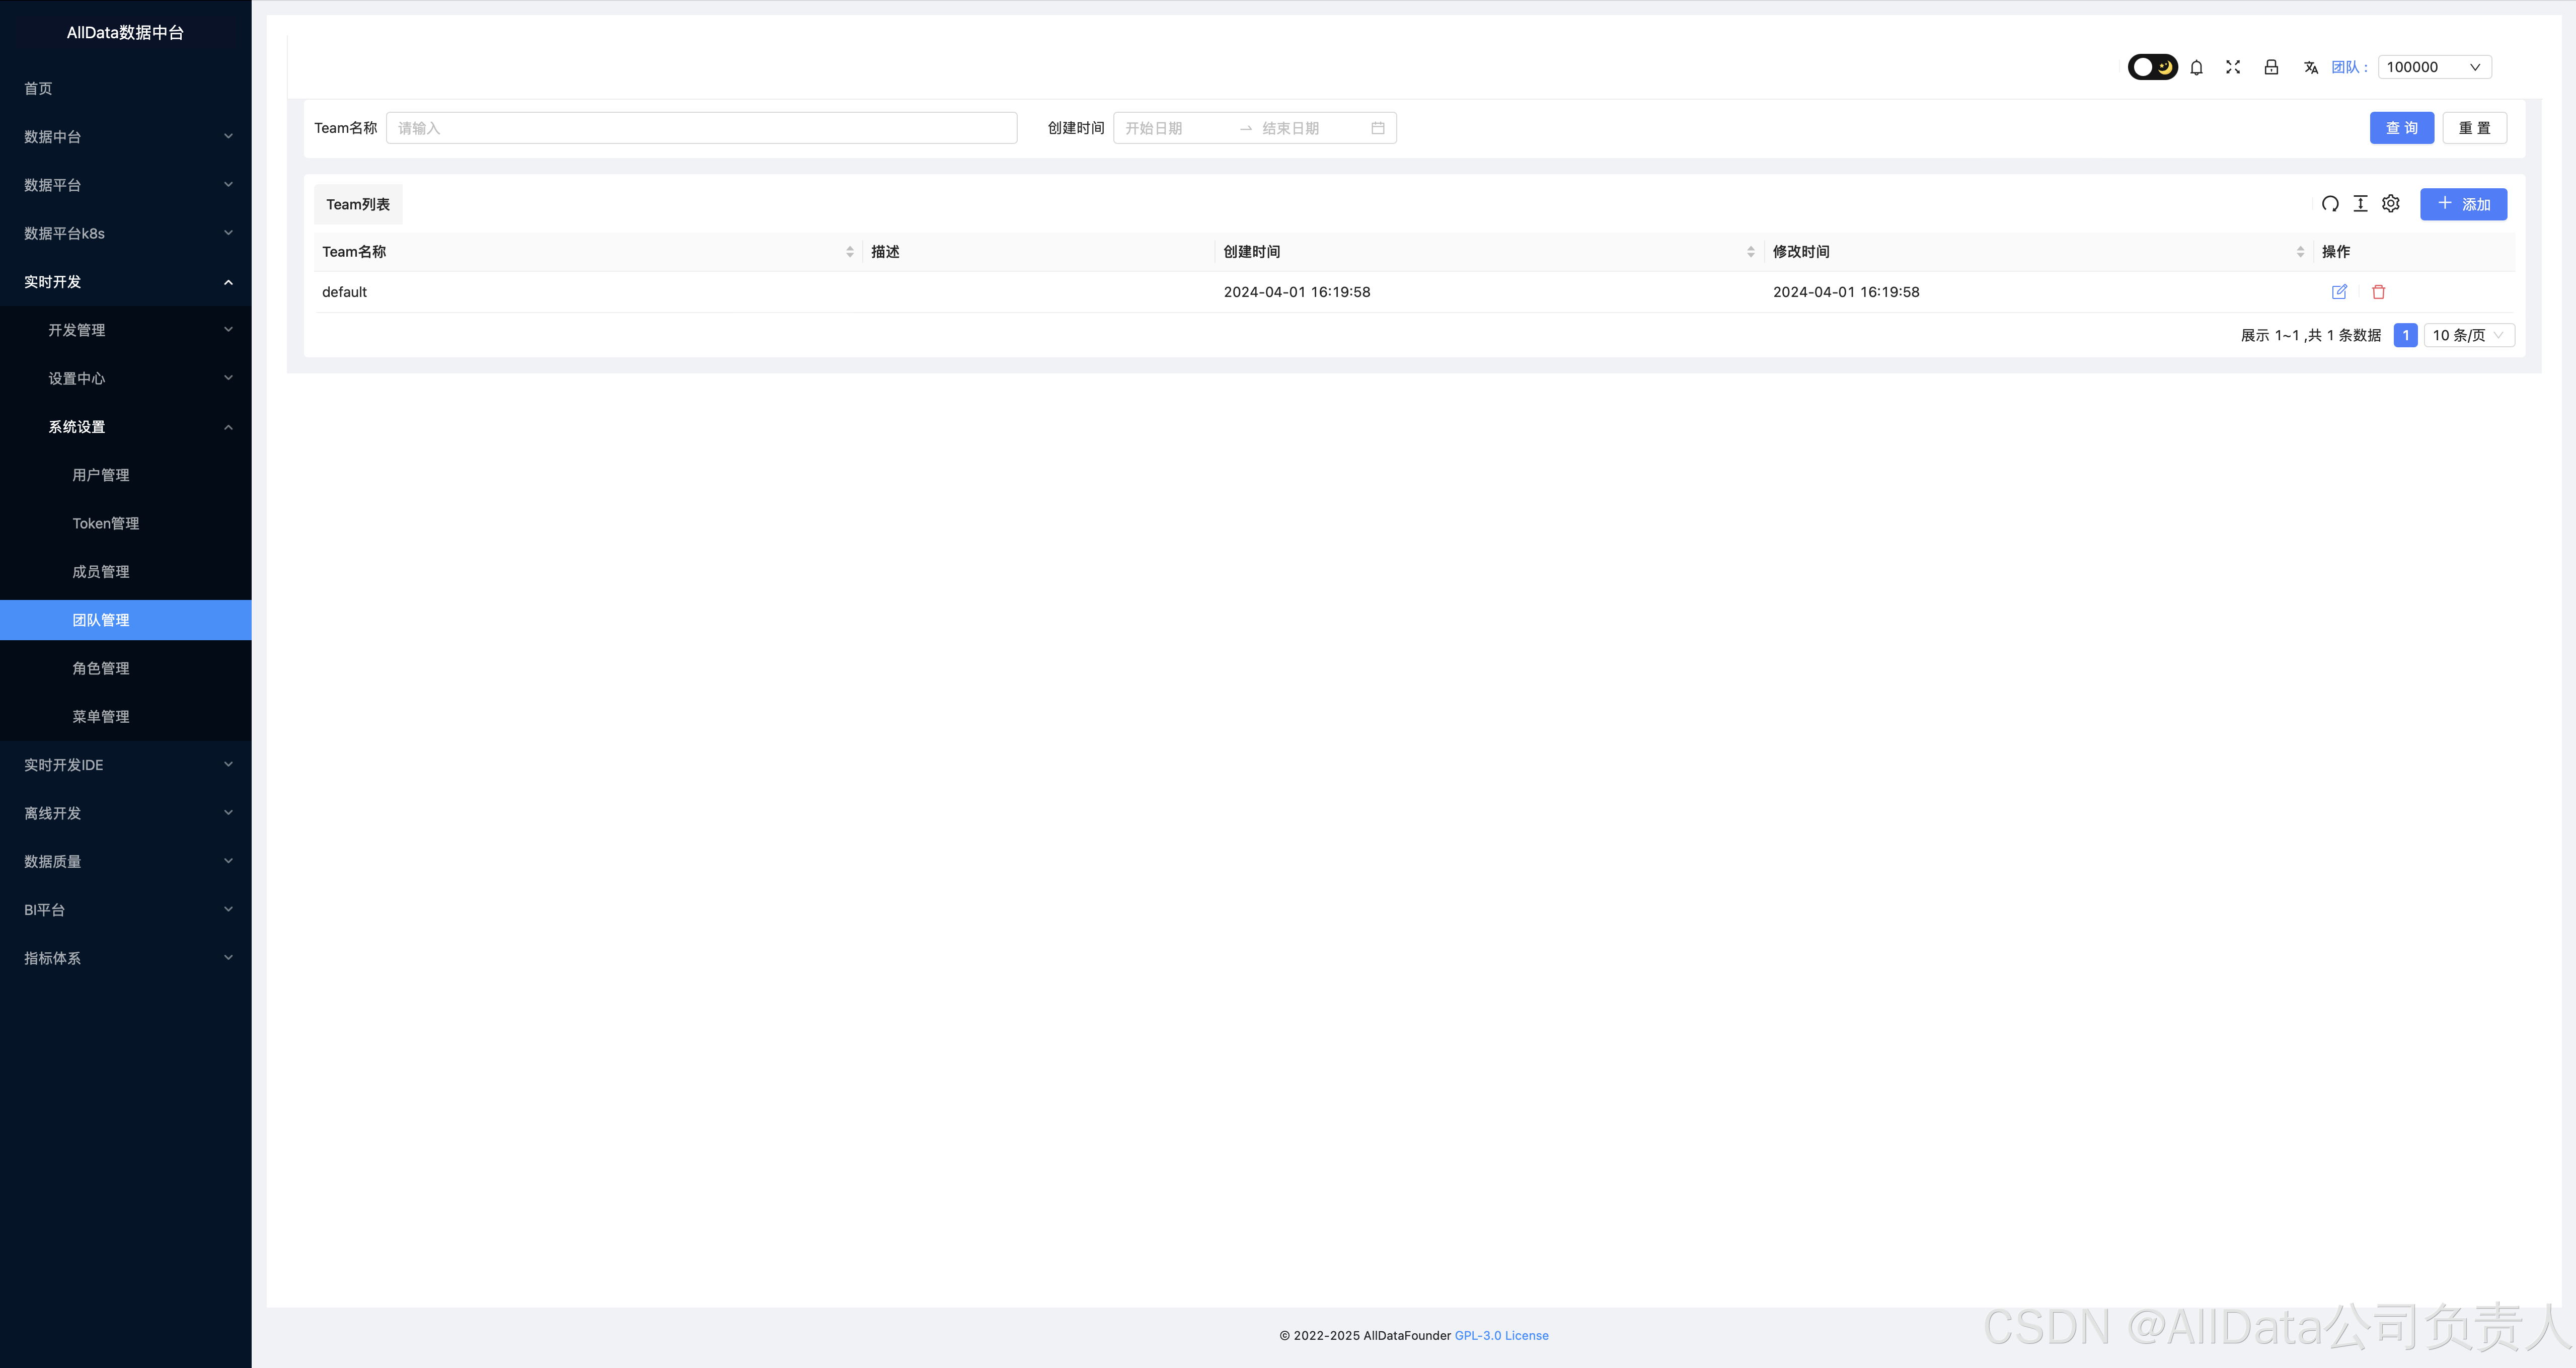Enter fullscreen using the expand icon
This screenshot has width=2576, height=1368.
click(x=2233, y=67)
